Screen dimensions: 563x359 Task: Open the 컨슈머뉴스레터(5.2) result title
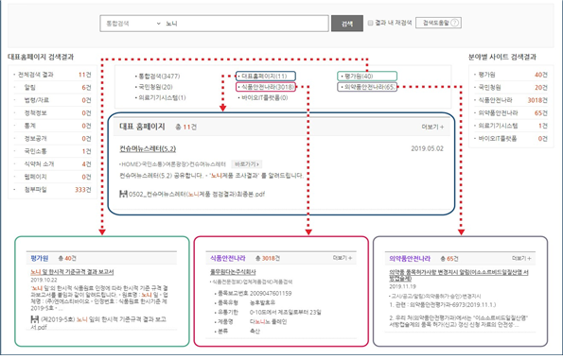(148, 149)
